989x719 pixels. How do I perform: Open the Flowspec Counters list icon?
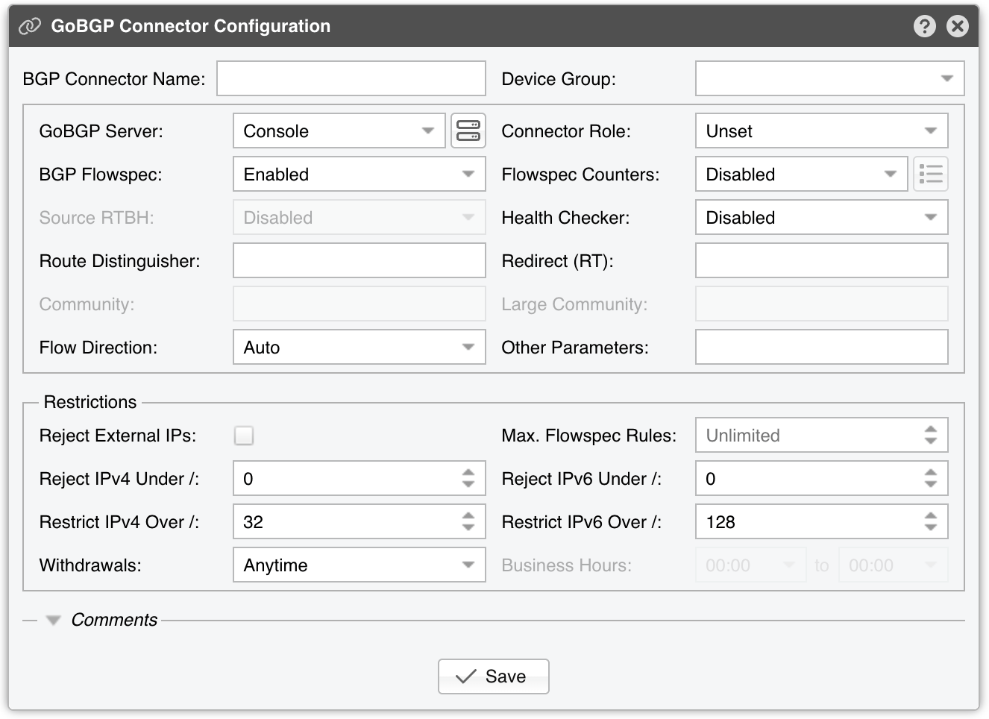click(931, 175)
